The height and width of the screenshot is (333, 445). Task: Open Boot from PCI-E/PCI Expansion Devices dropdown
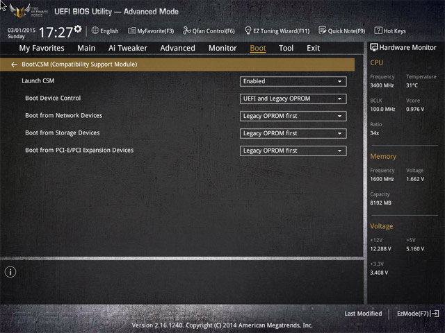click(293, 151)
